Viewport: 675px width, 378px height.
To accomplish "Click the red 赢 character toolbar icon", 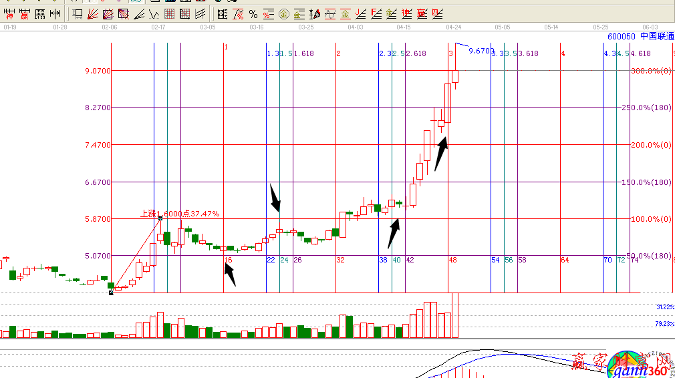I will pos(24,13).
